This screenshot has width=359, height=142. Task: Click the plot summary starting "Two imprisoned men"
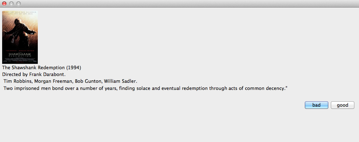tap(145, 88)
